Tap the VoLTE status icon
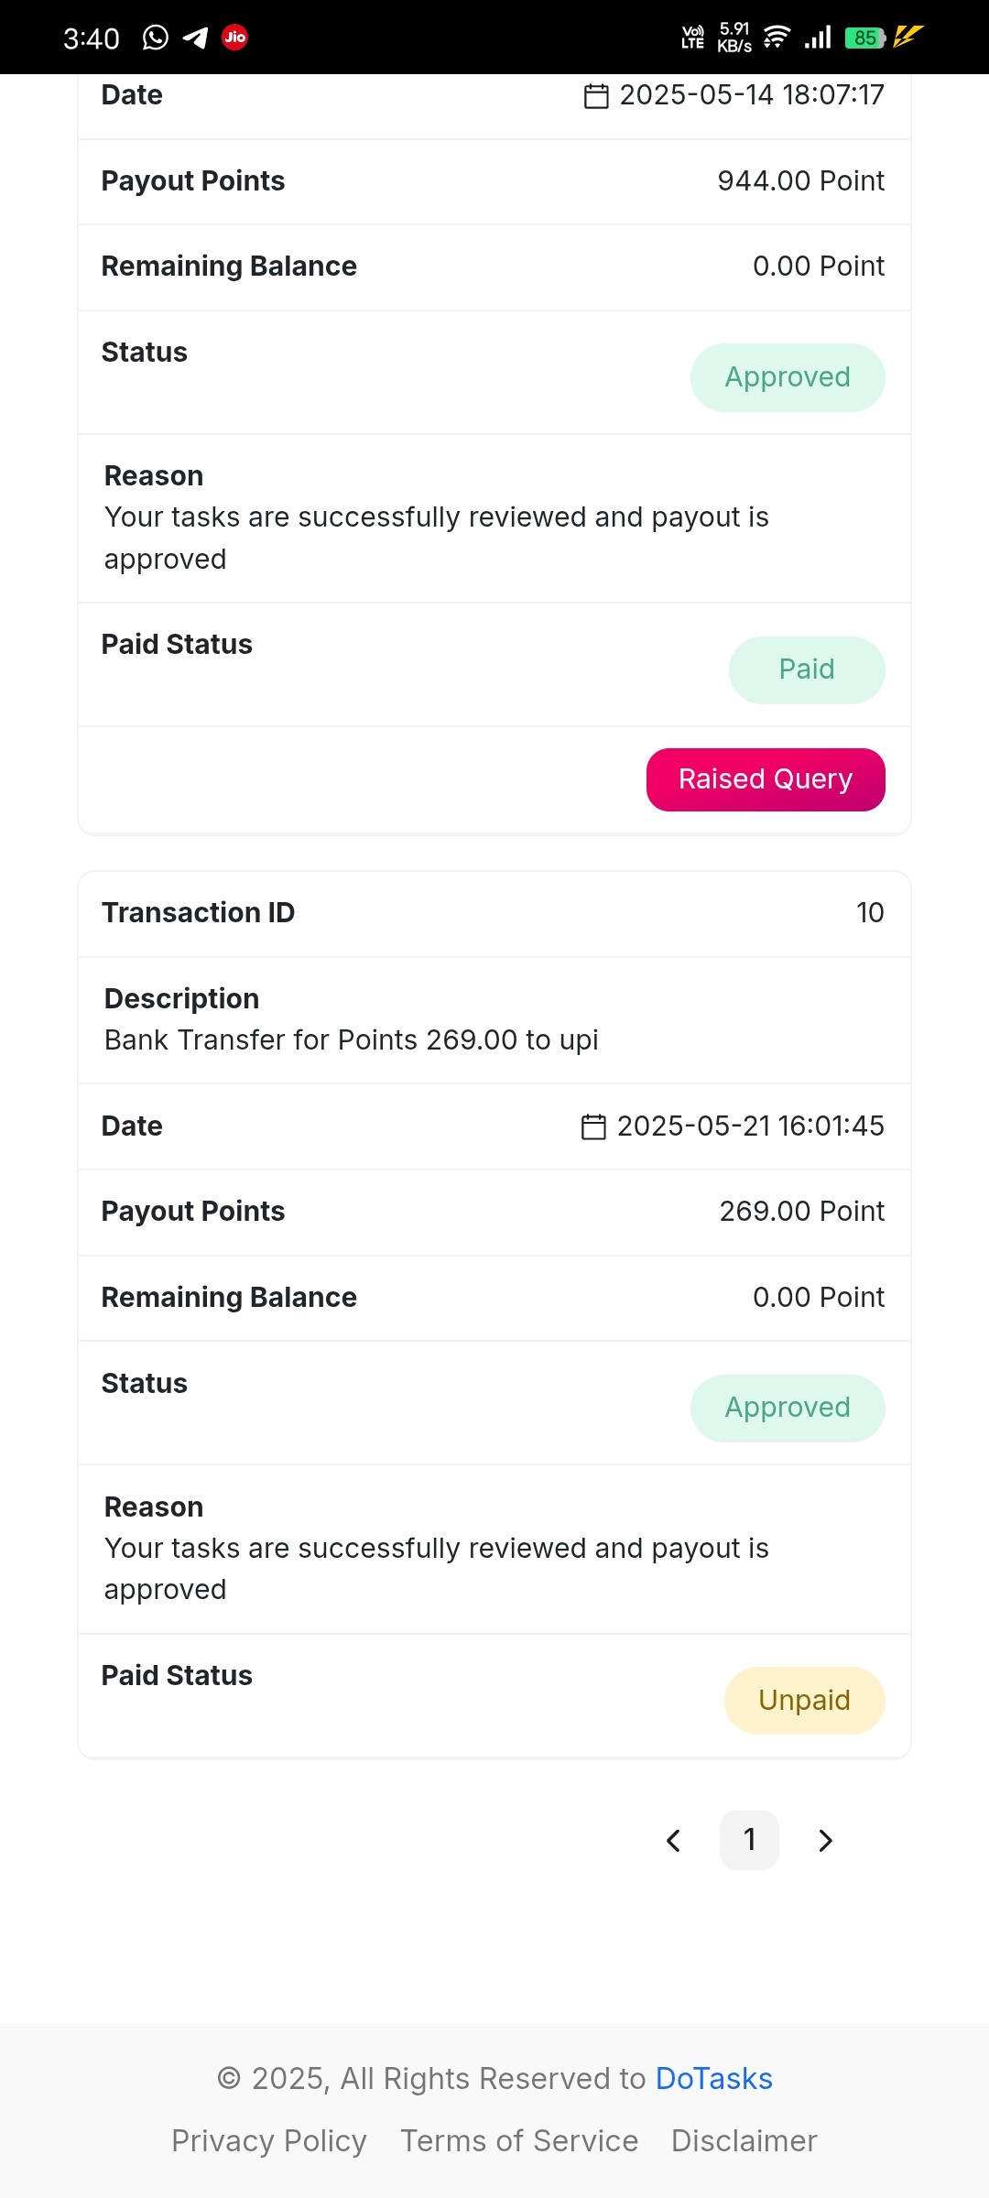The width and height of the screenshot is (989, 2198). click(x=693, y=38)
